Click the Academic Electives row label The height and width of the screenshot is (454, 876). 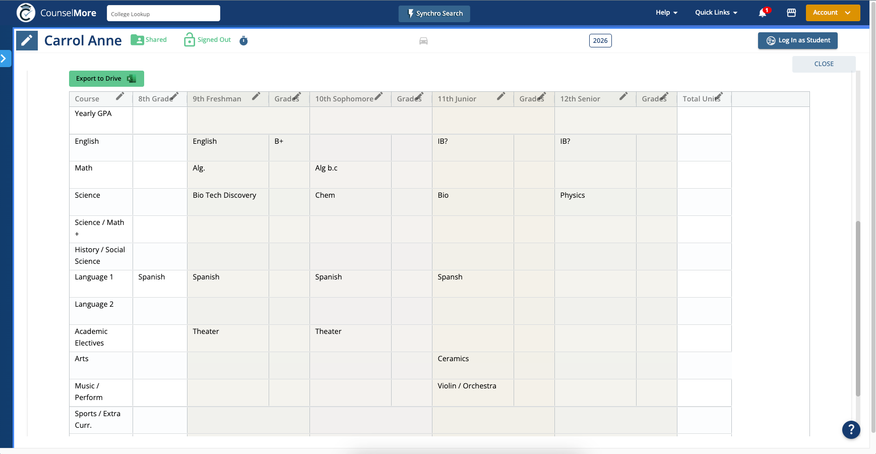coord(91,337)
